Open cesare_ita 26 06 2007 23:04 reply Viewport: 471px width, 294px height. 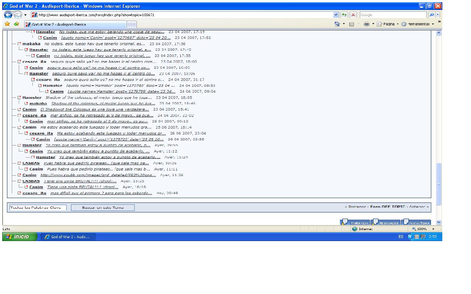(x=111, y=133)
